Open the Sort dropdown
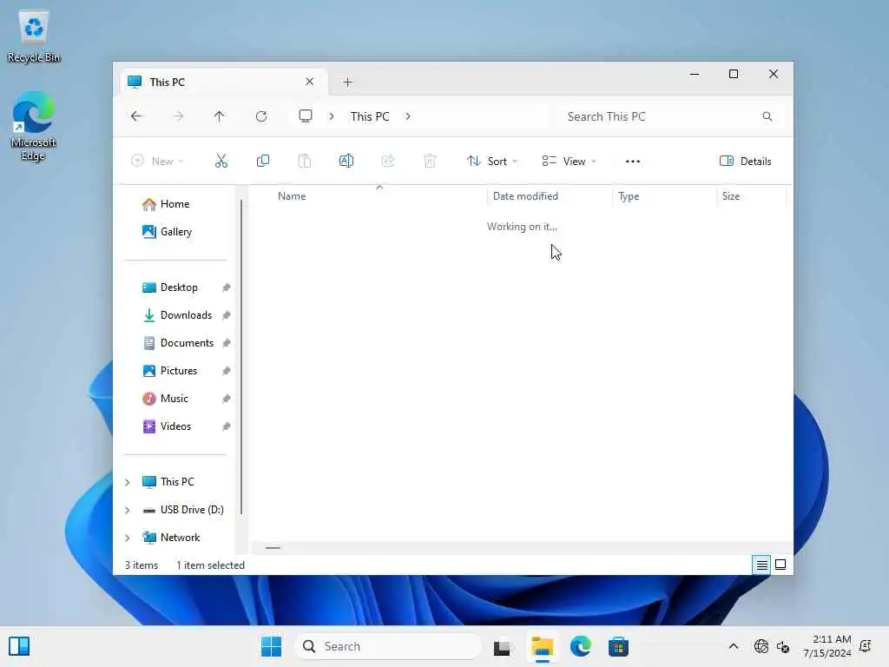889x667 pixels. pos(492,161)
